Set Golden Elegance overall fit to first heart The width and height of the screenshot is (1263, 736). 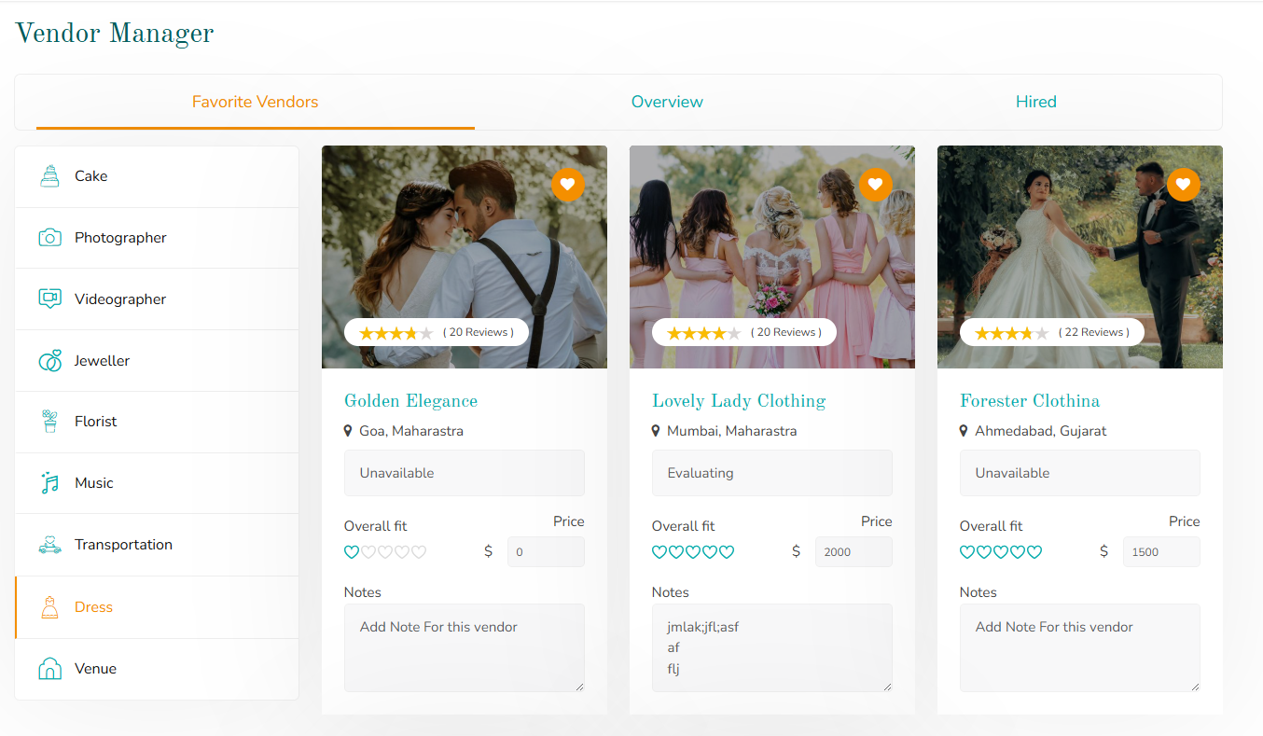pyautogui.click(x=352, y=552)
